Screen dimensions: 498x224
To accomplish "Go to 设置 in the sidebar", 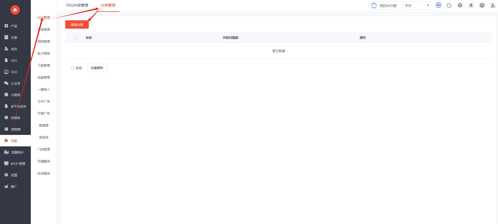I will point(15,175).
